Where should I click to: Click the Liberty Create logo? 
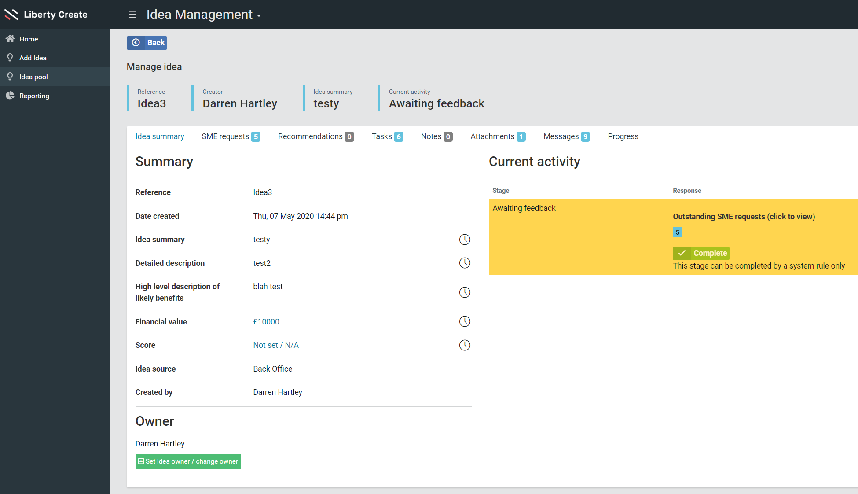[x=46, y=15]
